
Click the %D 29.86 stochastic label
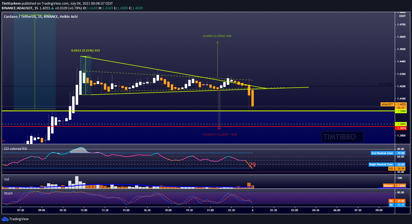[x=397, y=201]
